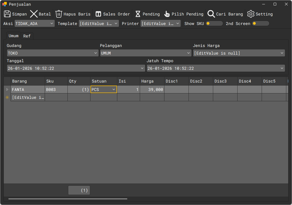Click the Pilih Pending hand icon
Viewport: 292px width, 205px height.
coord(167,14)
